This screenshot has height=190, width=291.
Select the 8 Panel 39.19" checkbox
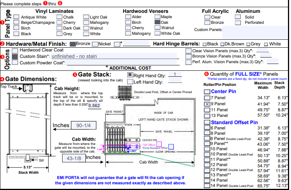207,133
